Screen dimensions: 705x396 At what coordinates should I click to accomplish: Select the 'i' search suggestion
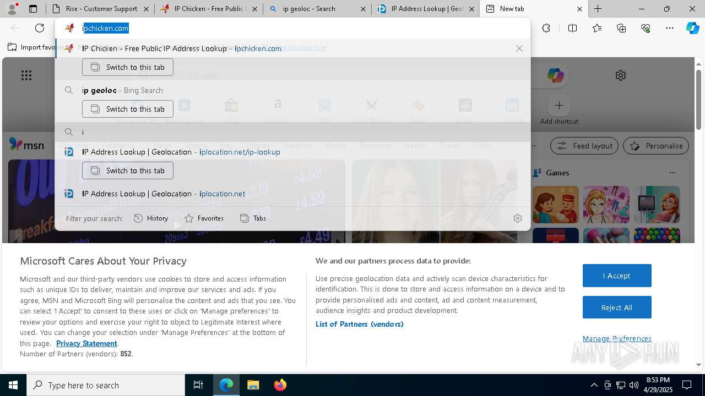click(292, 132)
